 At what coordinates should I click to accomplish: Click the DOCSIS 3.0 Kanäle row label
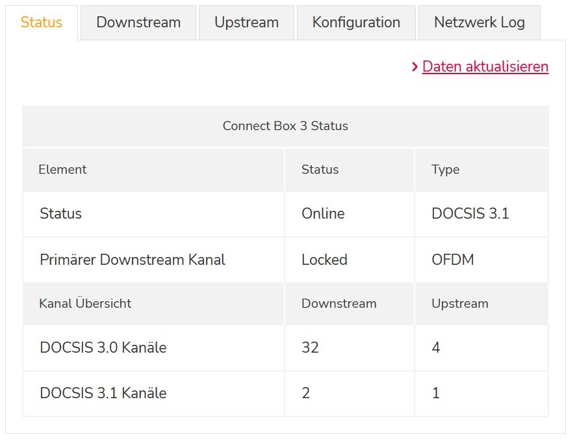(103, 347)
